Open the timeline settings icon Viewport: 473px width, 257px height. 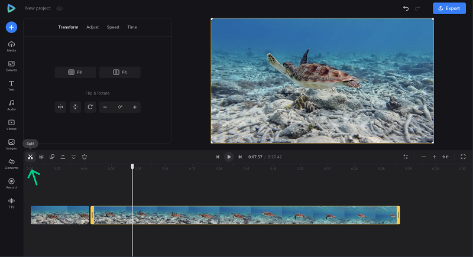[406, 157]
